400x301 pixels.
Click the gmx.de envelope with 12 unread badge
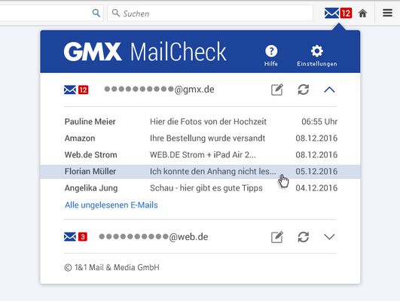pyautogui.click(x=76, y=90)
